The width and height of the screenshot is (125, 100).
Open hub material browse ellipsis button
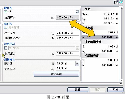pyautogui.click(x=77, y=48)
